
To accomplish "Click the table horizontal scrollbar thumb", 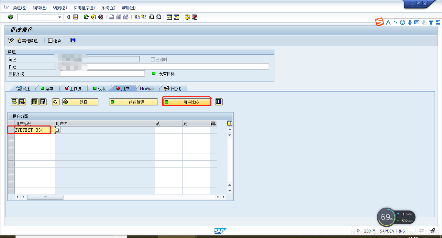I will (45, 197).
